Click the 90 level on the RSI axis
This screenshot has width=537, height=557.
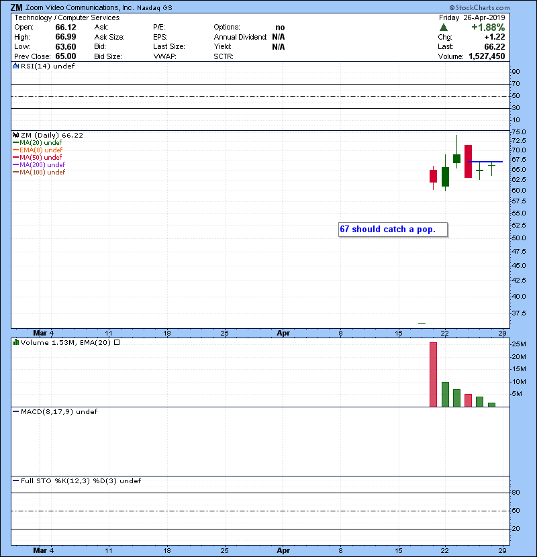click(x=516, y=71)
